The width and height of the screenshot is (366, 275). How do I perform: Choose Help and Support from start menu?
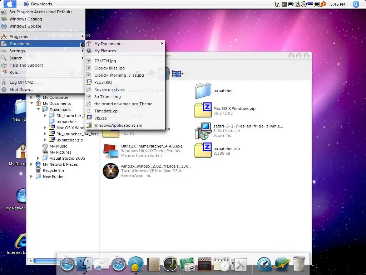[43, 65]
